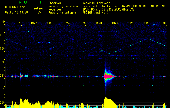Click the Observer label
The height and width of the screenshot is (108, 170).
tap(55, 3)
